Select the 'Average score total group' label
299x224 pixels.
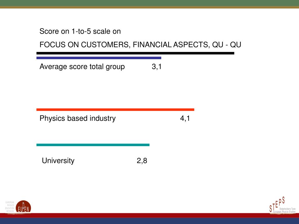(82, 67)
